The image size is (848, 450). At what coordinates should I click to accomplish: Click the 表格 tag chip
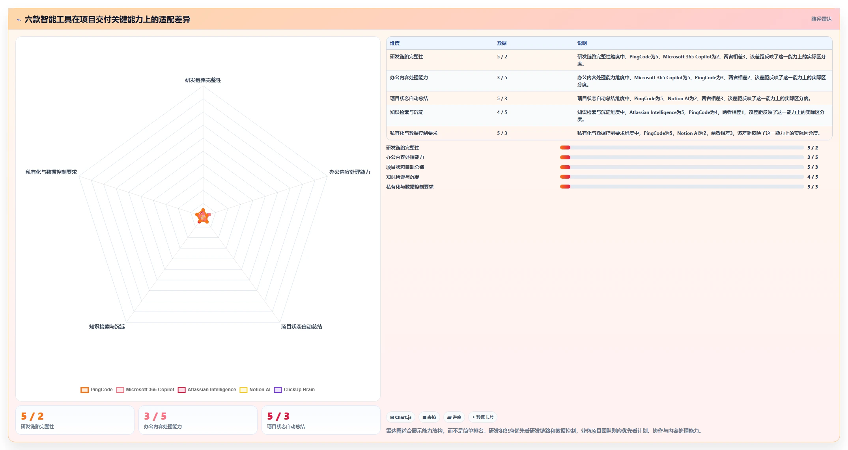pos(429,417)
